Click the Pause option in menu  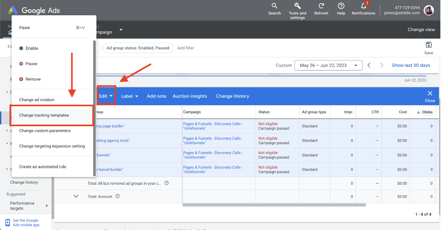(52, 64)
